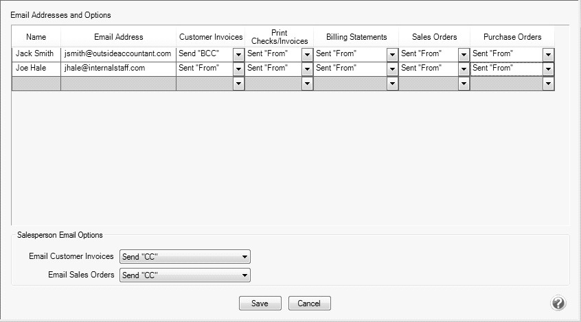Screen dimensions: 581x322
Task: Open Joe Hale's Purchase Orders dropdown
Action: (548, 69)
